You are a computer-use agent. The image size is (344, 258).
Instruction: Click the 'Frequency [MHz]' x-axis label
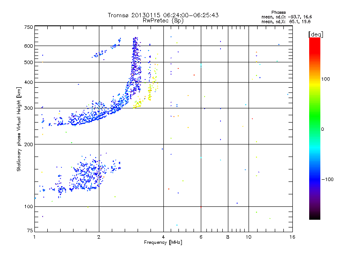pos(163,243)
